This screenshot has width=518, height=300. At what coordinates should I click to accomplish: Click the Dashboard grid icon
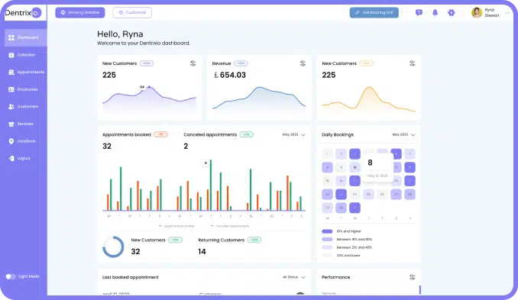click(x=11, y=37)
